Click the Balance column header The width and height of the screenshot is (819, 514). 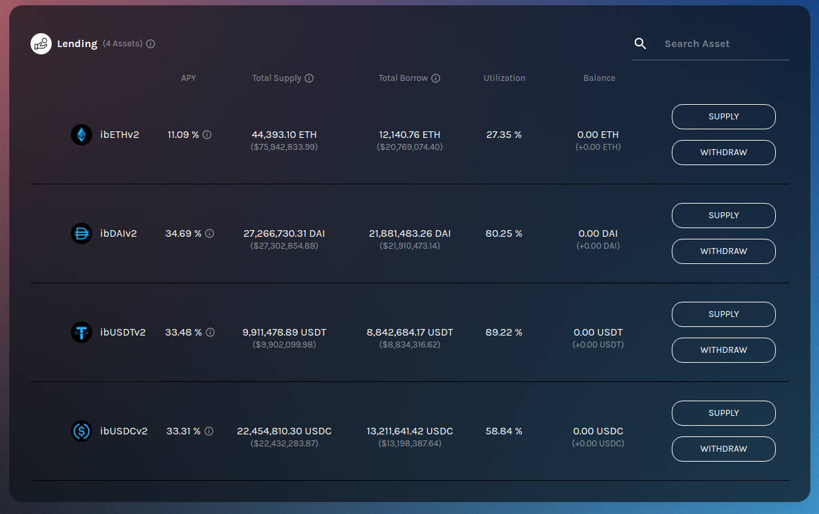[x=599, y=78]
